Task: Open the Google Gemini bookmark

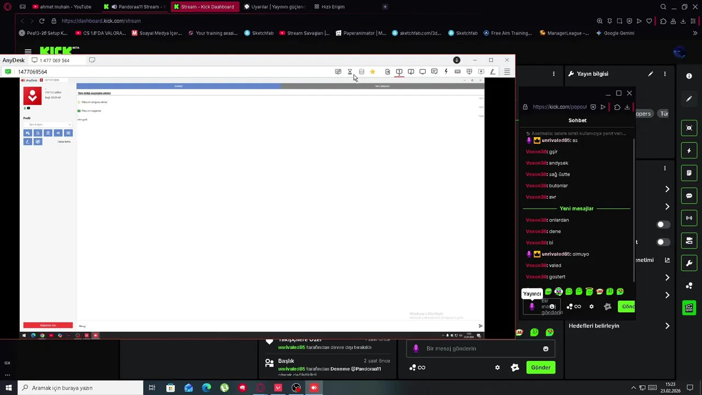Action: coord(615,33)
